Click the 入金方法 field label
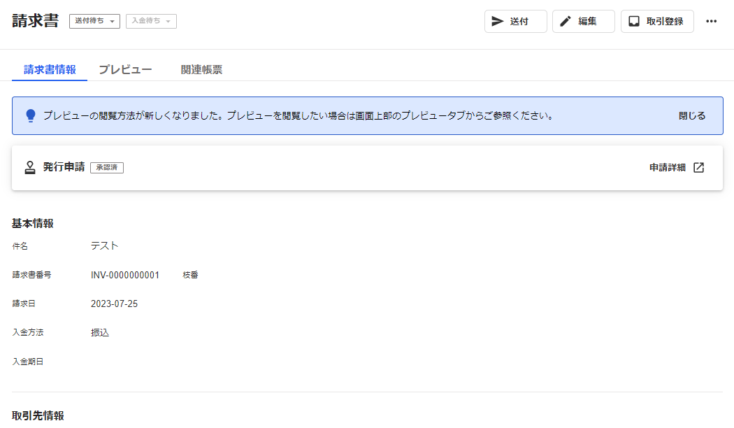734x428 pixels. (x=28, y=332)
